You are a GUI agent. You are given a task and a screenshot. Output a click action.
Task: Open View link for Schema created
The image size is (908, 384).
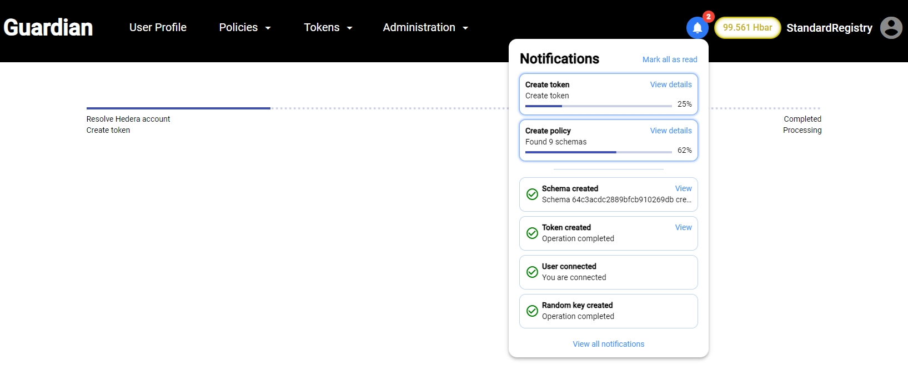[x=683, y=188]
